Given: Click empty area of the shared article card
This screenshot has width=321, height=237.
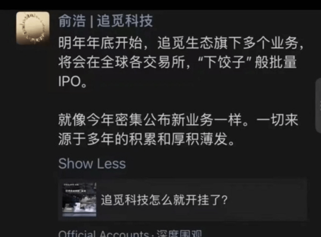Looking at the screenshot, I should (266, 200).
